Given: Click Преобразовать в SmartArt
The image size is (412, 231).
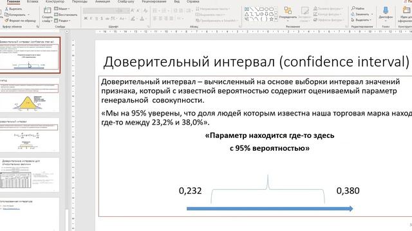Looking at the screenshot, I should 217,21.
